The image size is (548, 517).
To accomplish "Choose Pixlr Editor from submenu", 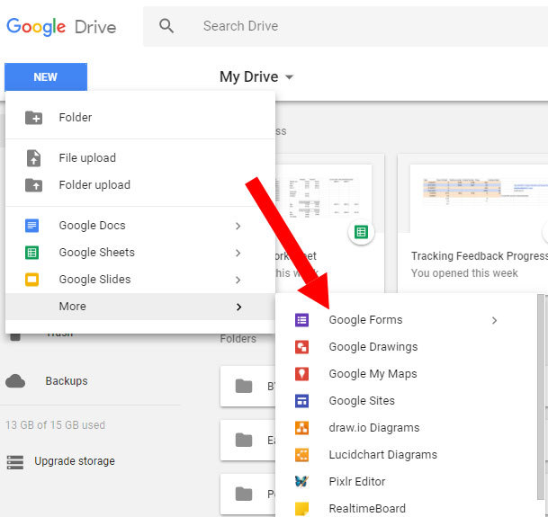I will point(406,481).
